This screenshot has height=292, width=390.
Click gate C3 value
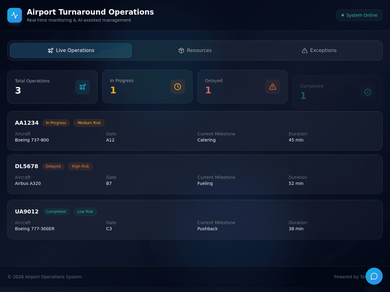point(109,229)
